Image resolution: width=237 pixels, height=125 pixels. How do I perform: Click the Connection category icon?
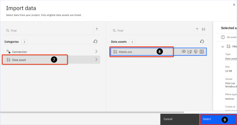coord(9,52)
